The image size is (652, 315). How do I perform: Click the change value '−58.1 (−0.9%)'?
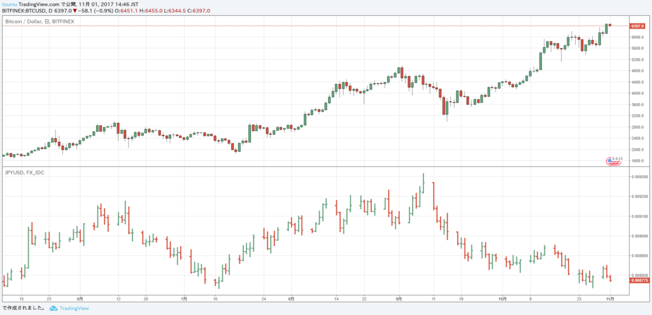[96, 10]
